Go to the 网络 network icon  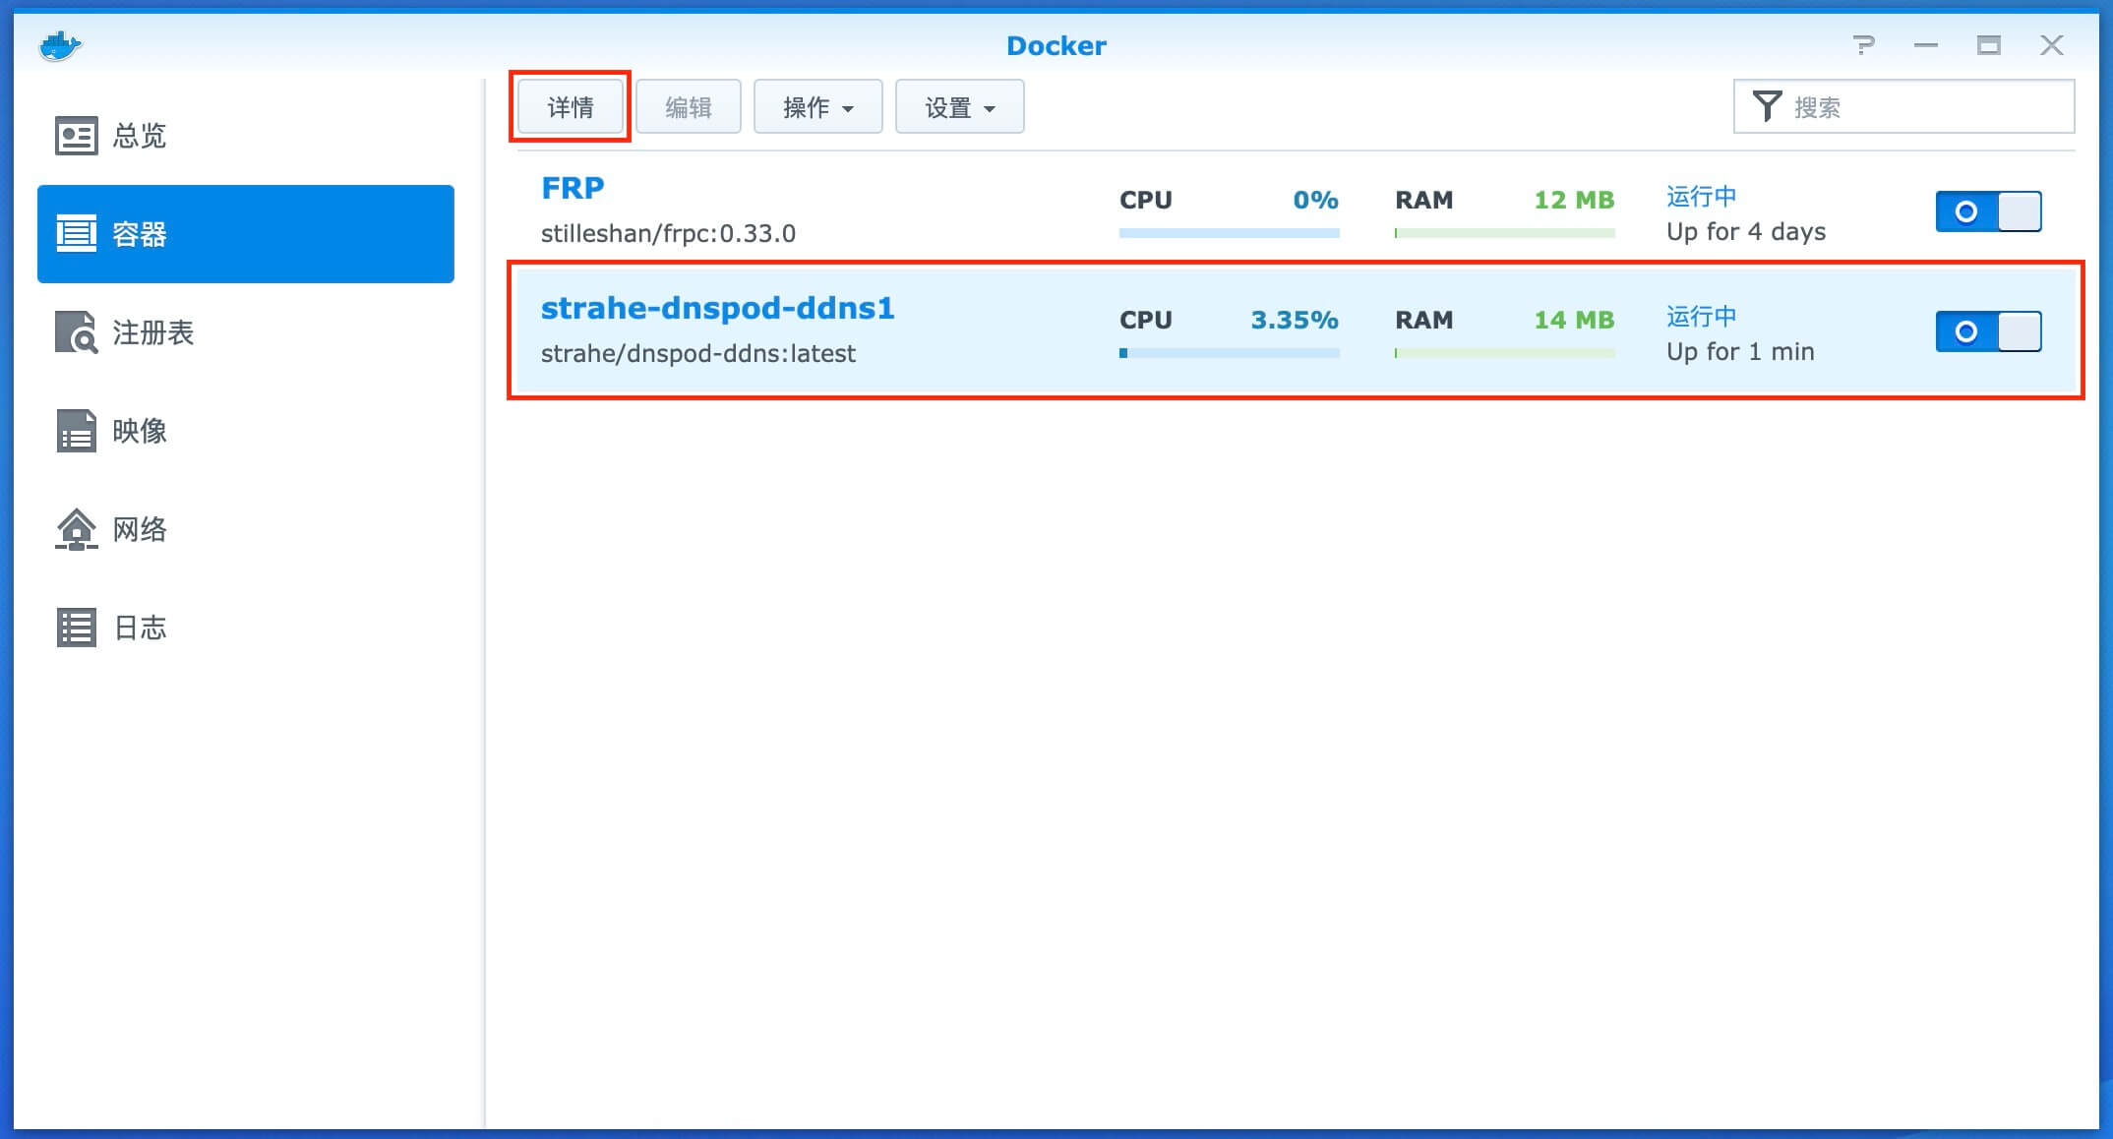coord(76,529)
